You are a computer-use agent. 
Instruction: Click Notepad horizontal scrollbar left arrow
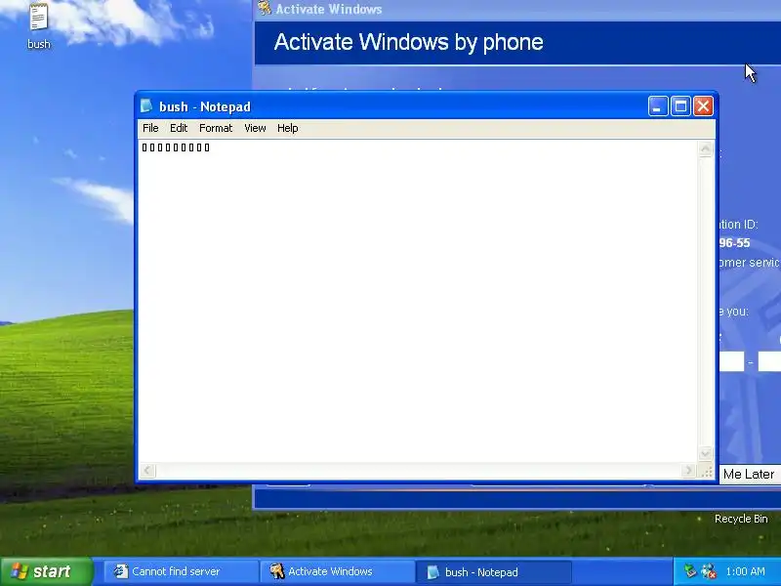(x=147, y=471)
